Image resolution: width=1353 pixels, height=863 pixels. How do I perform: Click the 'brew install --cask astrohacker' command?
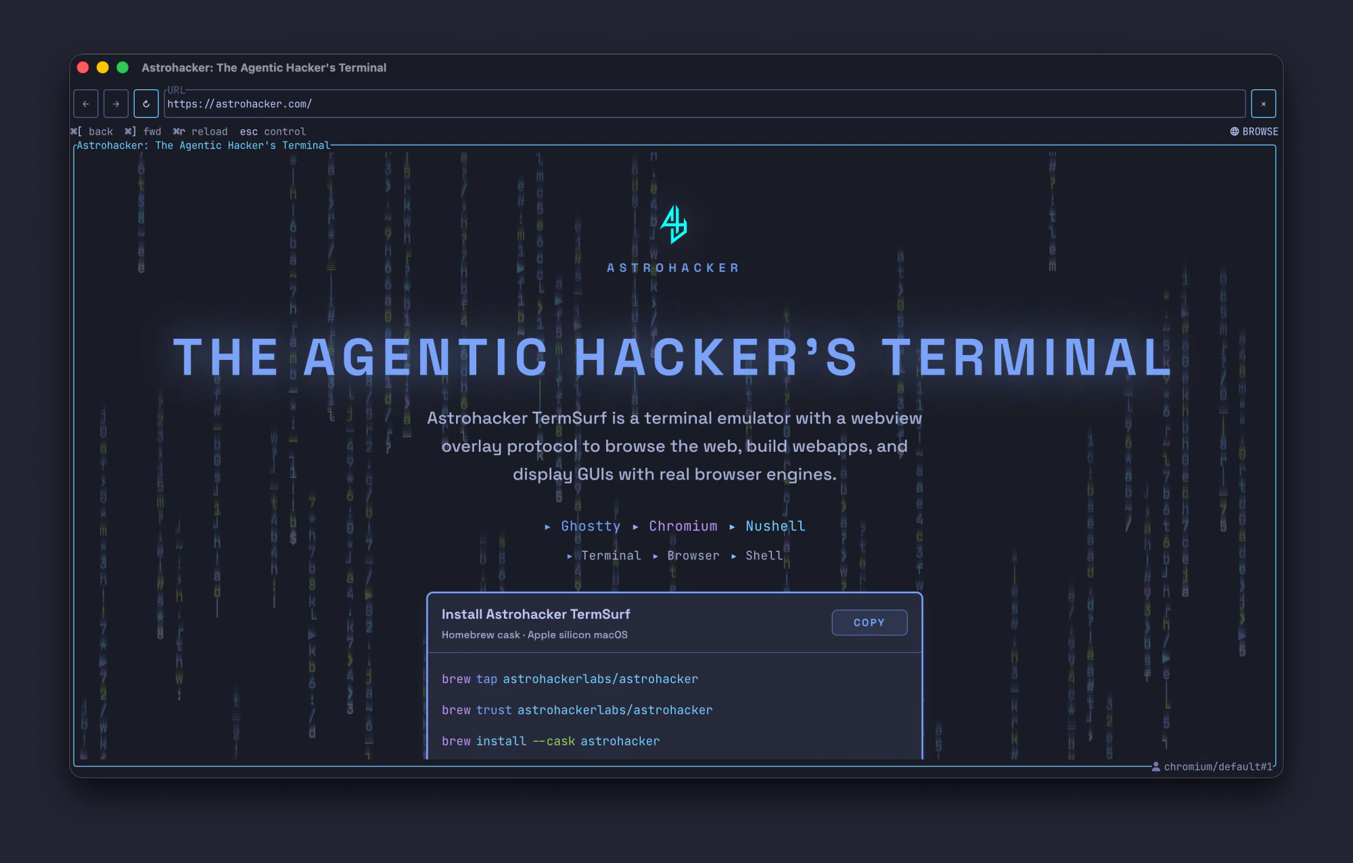(x=551, y=741)
